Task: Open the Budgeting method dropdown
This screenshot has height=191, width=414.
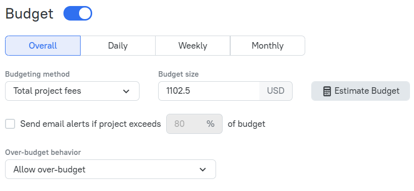Action: (x=72, y=91)
